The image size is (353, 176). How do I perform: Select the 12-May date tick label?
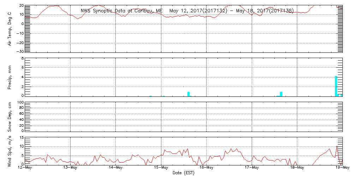[x=25, y=168]
